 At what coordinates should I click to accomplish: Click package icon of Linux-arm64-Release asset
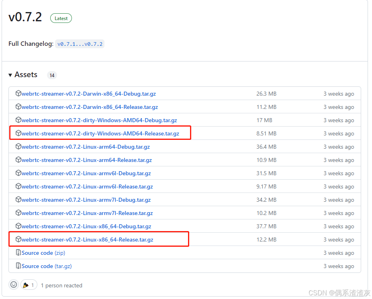[x=18, y=160]
